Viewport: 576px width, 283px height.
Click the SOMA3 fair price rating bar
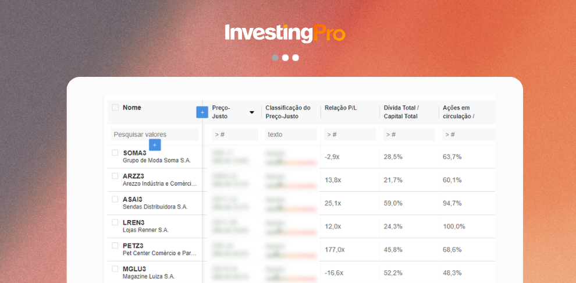tap(290, 162)
